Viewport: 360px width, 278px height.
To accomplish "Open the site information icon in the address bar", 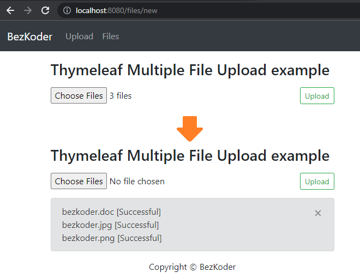I will (x=67, y=10).
